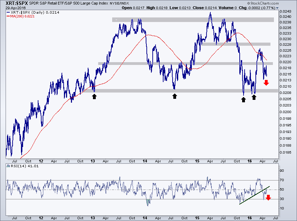Click the 0.0200 price axis label

click(285, 112)
